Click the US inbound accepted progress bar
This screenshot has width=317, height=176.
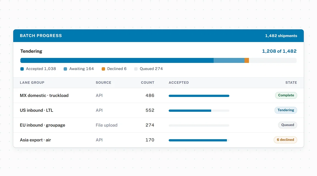(x=199, y=111)
